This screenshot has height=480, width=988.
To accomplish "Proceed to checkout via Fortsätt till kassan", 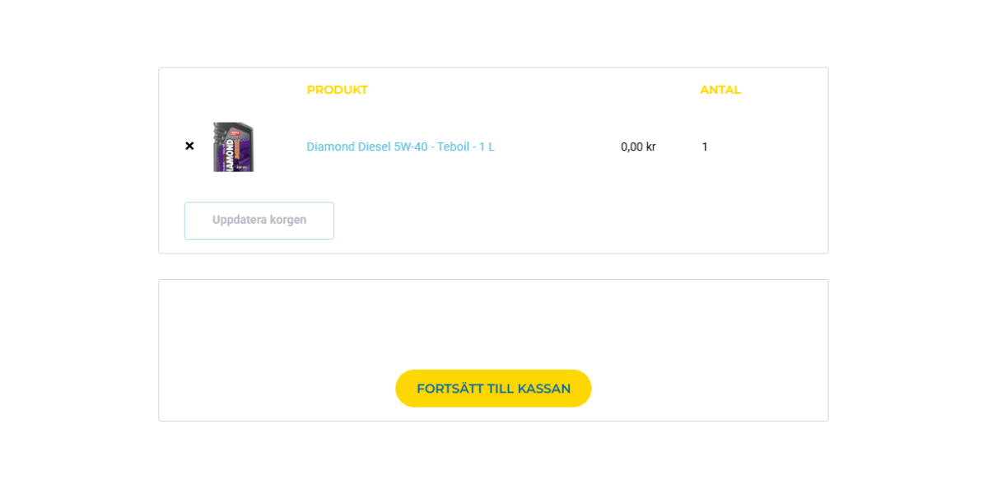I will [493, 389].
